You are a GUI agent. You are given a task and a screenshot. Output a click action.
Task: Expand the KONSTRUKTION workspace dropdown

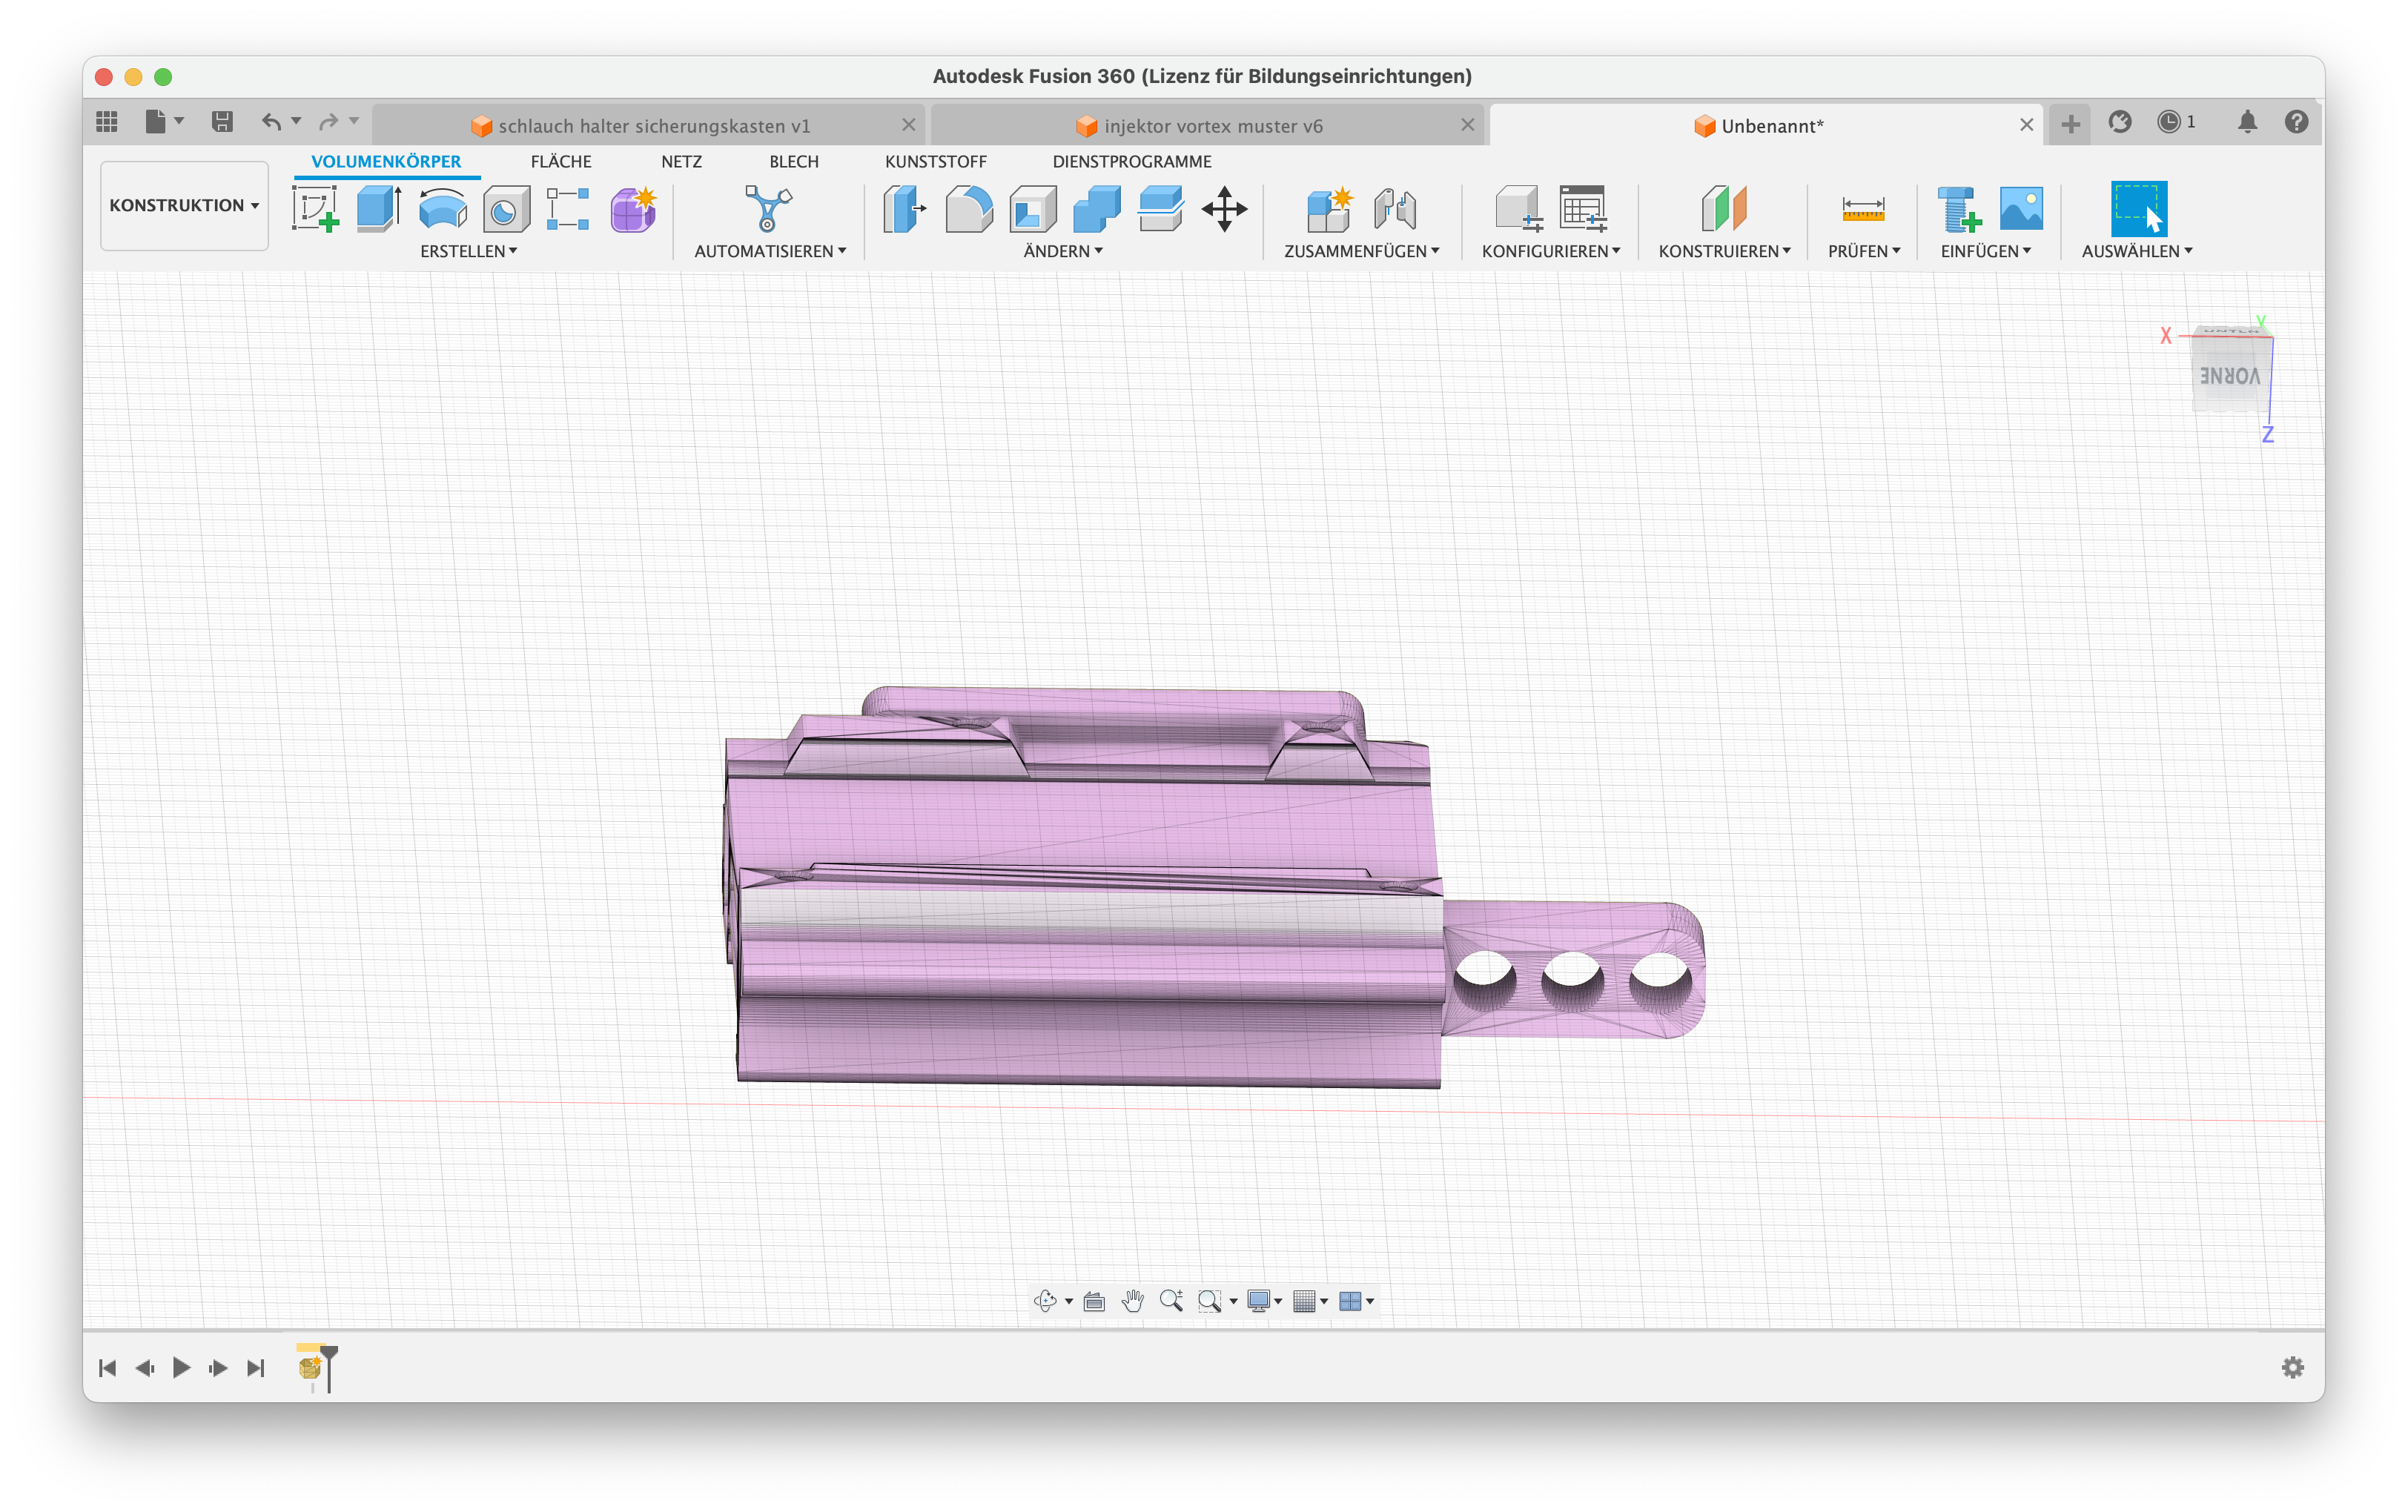(184, 205)
